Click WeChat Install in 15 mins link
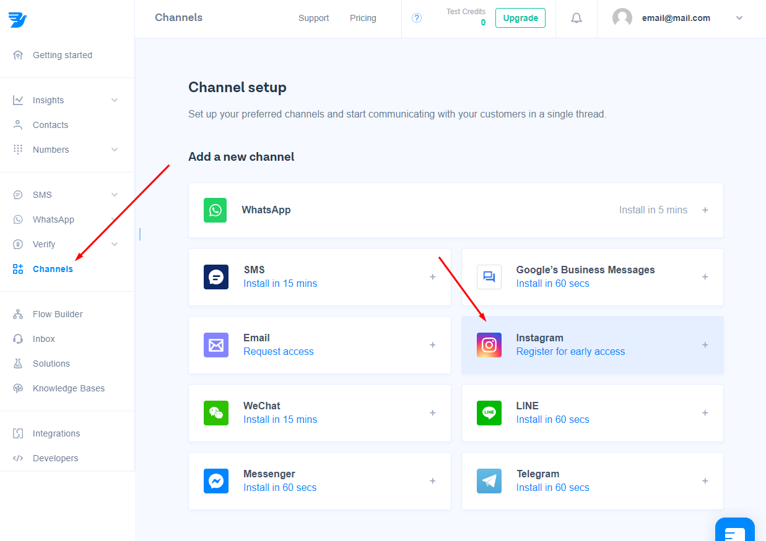Image resolution: width=766 pixels, height=541 pixels. coord(281,420)
